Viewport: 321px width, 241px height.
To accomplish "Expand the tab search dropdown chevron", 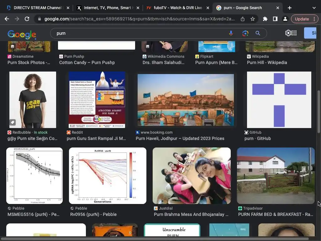I will [x=314, y=8].
